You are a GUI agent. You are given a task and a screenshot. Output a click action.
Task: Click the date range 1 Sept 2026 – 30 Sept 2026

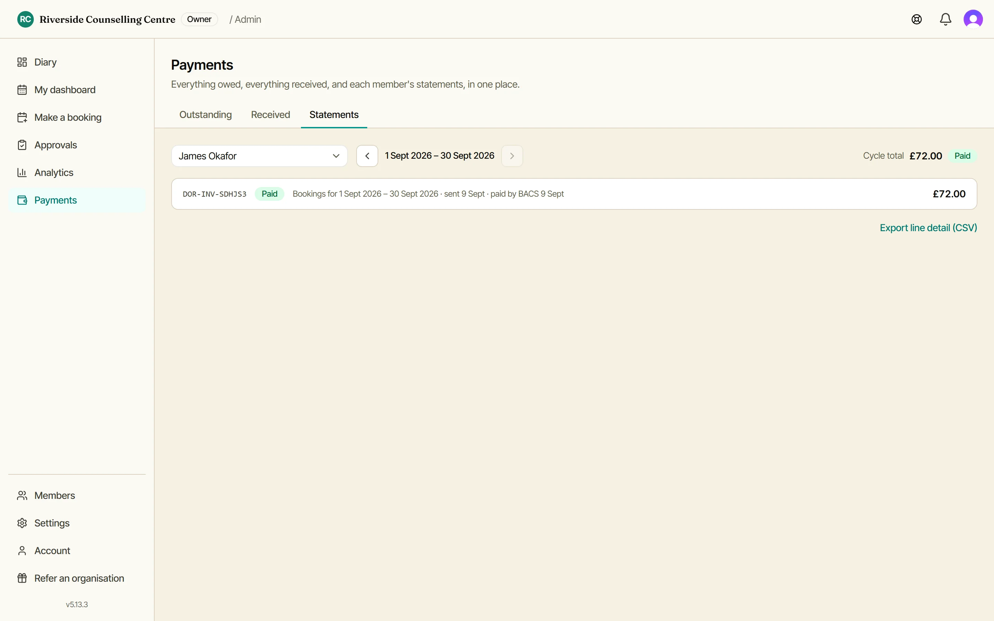[x=439, y=156]
